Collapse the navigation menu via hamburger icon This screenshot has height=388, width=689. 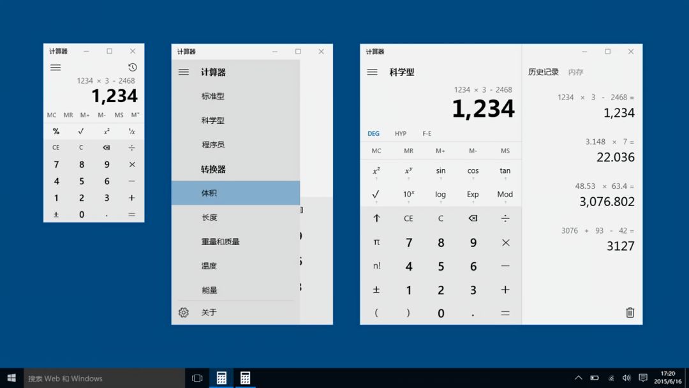184,72
